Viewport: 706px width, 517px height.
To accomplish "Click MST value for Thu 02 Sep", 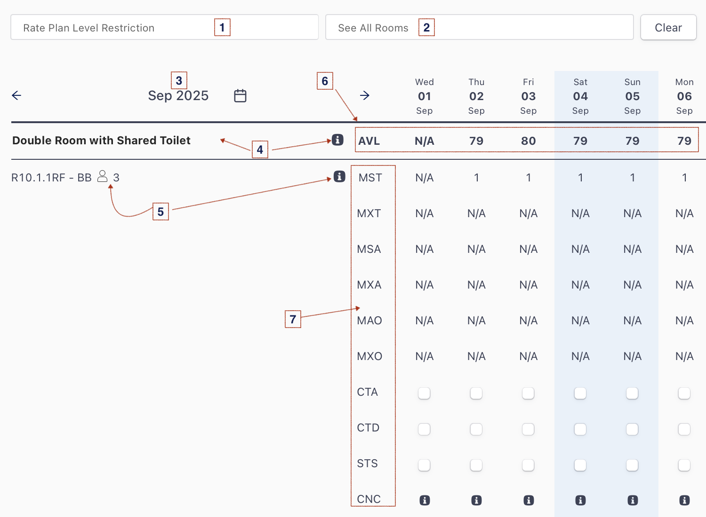I will (476, 178).
